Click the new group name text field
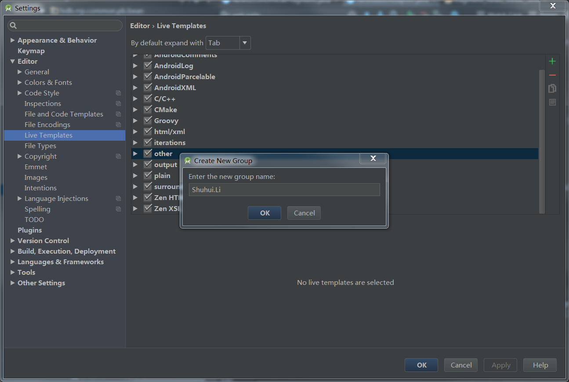 point(284,189)
